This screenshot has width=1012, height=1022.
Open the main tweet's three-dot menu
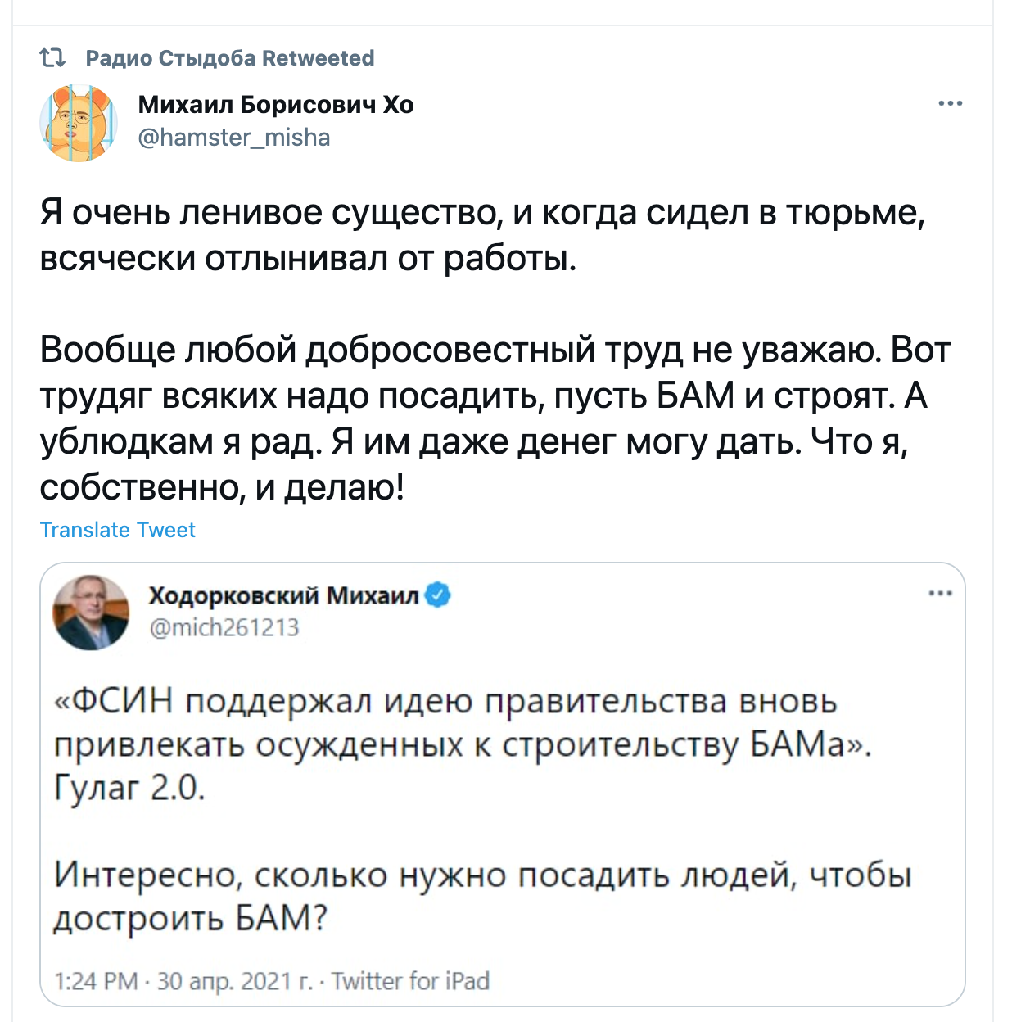click(950, 104)
